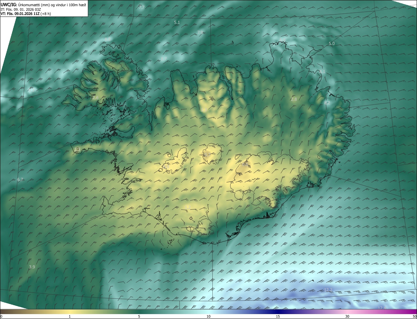Click the 10 tick on the color scale
This screenshot has height=319, width=417.
[208, 316]
